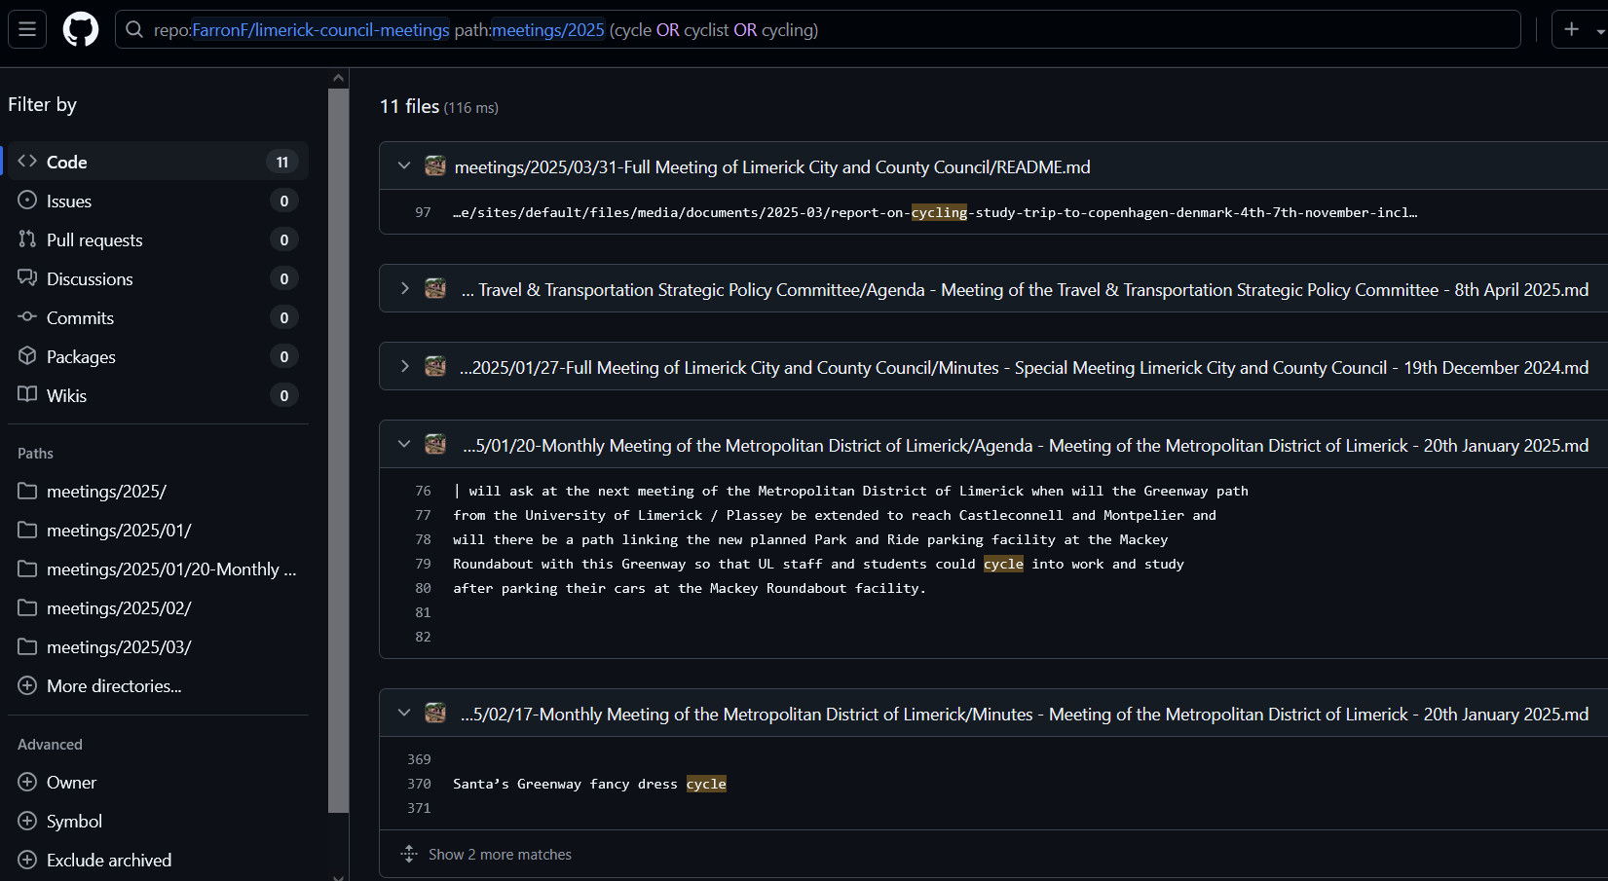Click the unfold icon beside Show more matches

tap(409, 854)
